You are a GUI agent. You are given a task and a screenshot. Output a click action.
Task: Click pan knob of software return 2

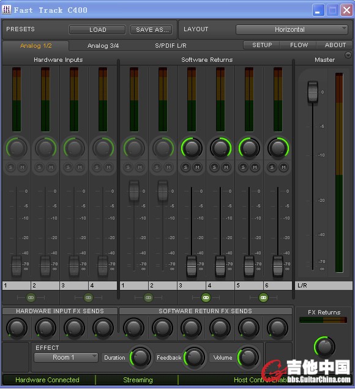[x=163, y=148]
